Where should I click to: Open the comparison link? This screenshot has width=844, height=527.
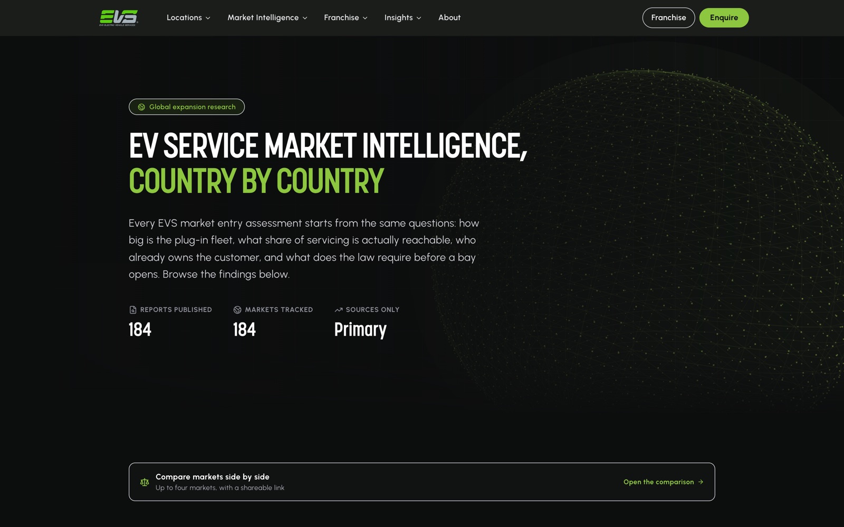[664, 482]
